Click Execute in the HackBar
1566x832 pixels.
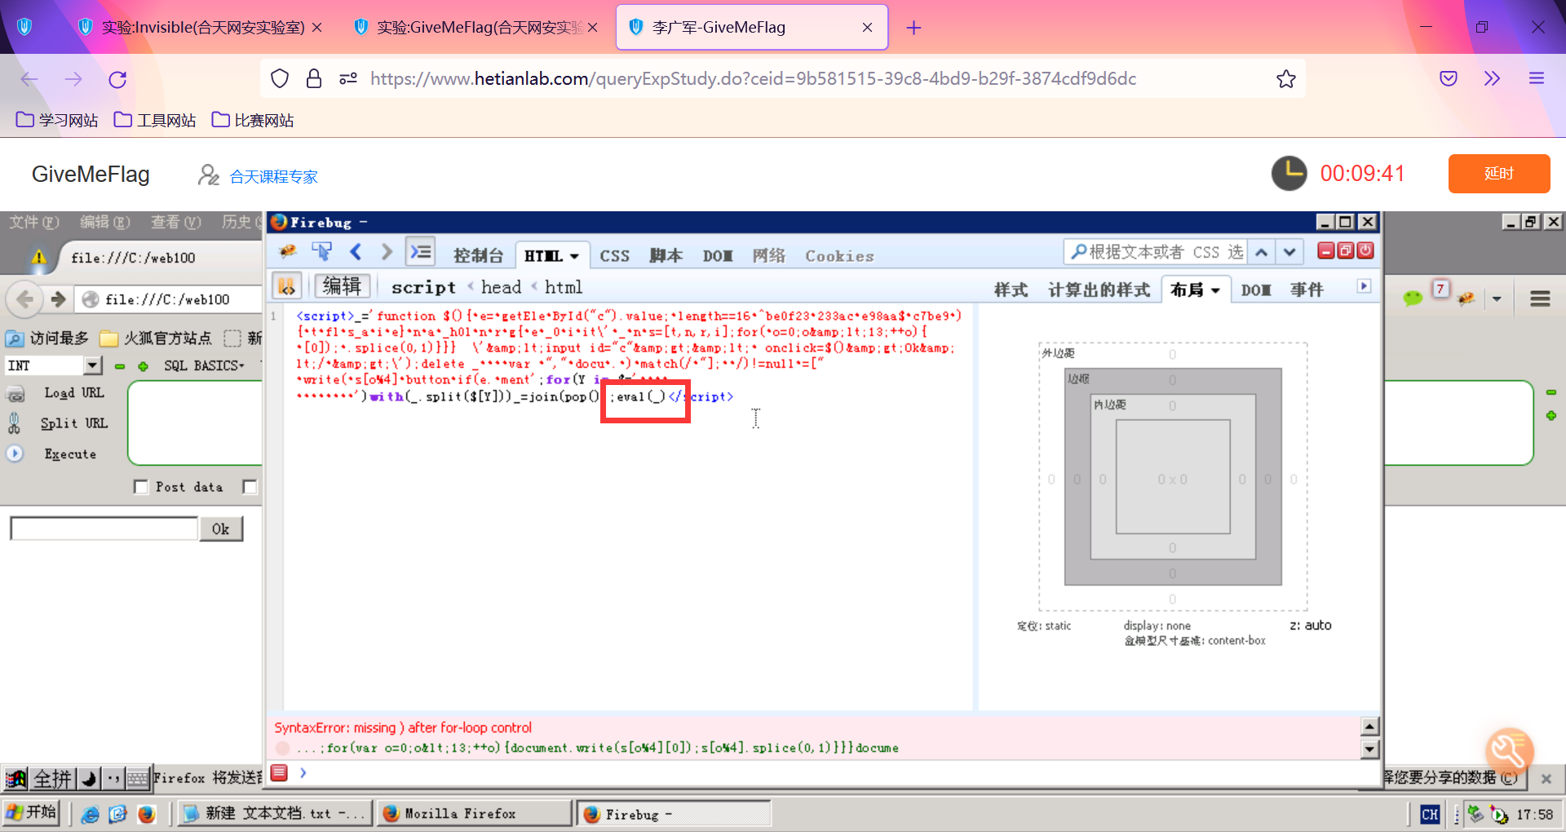(x=70, y=454)
